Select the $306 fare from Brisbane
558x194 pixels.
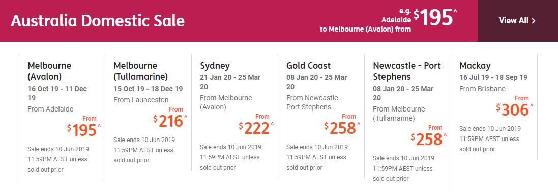pos(515,109)
